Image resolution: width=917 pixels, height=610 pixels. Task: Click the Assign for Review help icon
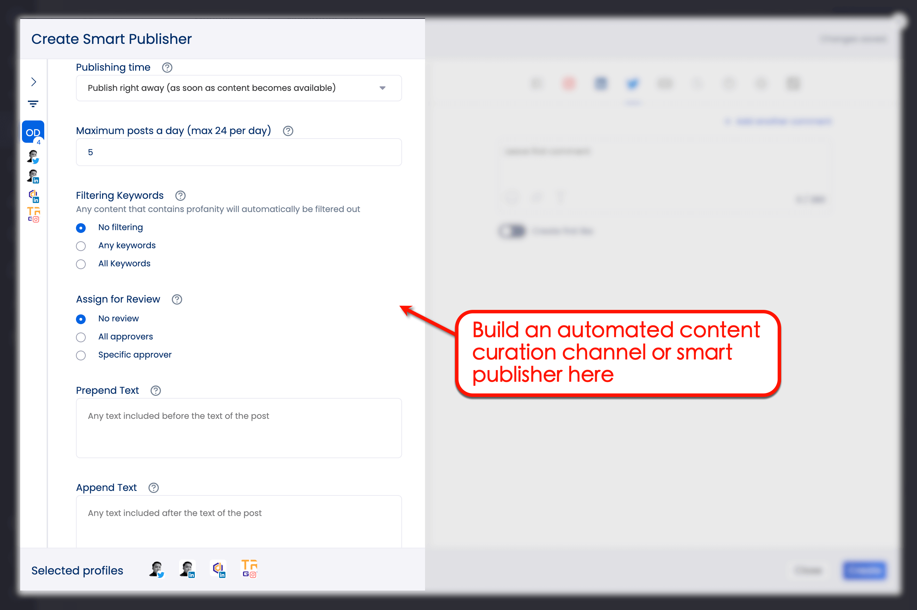[x=177, y=299]
